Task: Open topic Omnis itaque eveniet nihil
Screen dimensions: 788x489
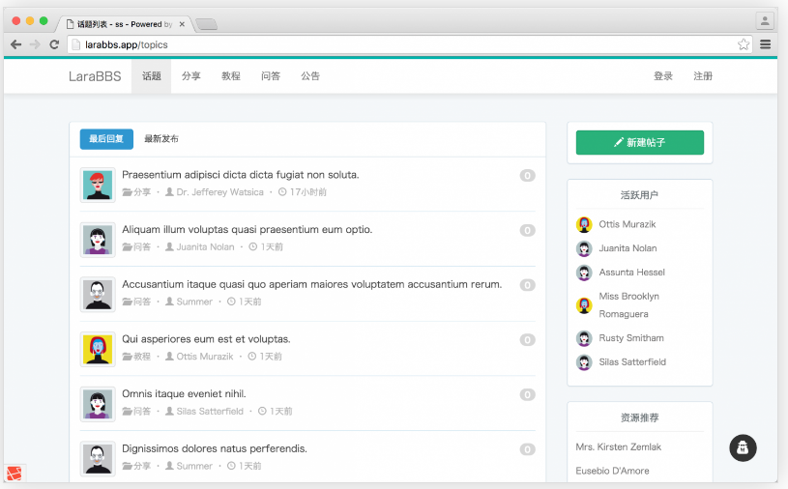Action: point(184,393)
